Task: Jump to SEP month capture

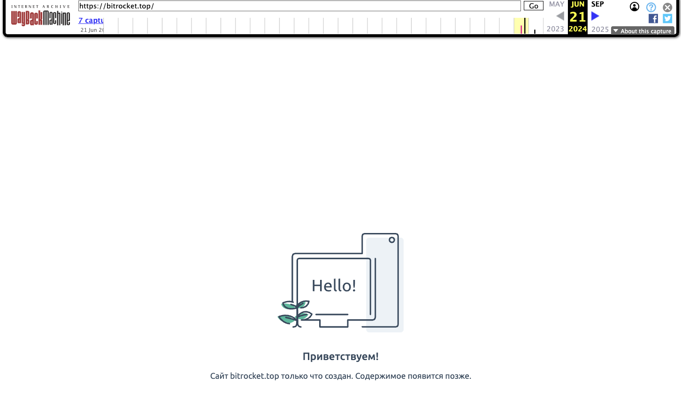Action: click(x=597, y=4)
